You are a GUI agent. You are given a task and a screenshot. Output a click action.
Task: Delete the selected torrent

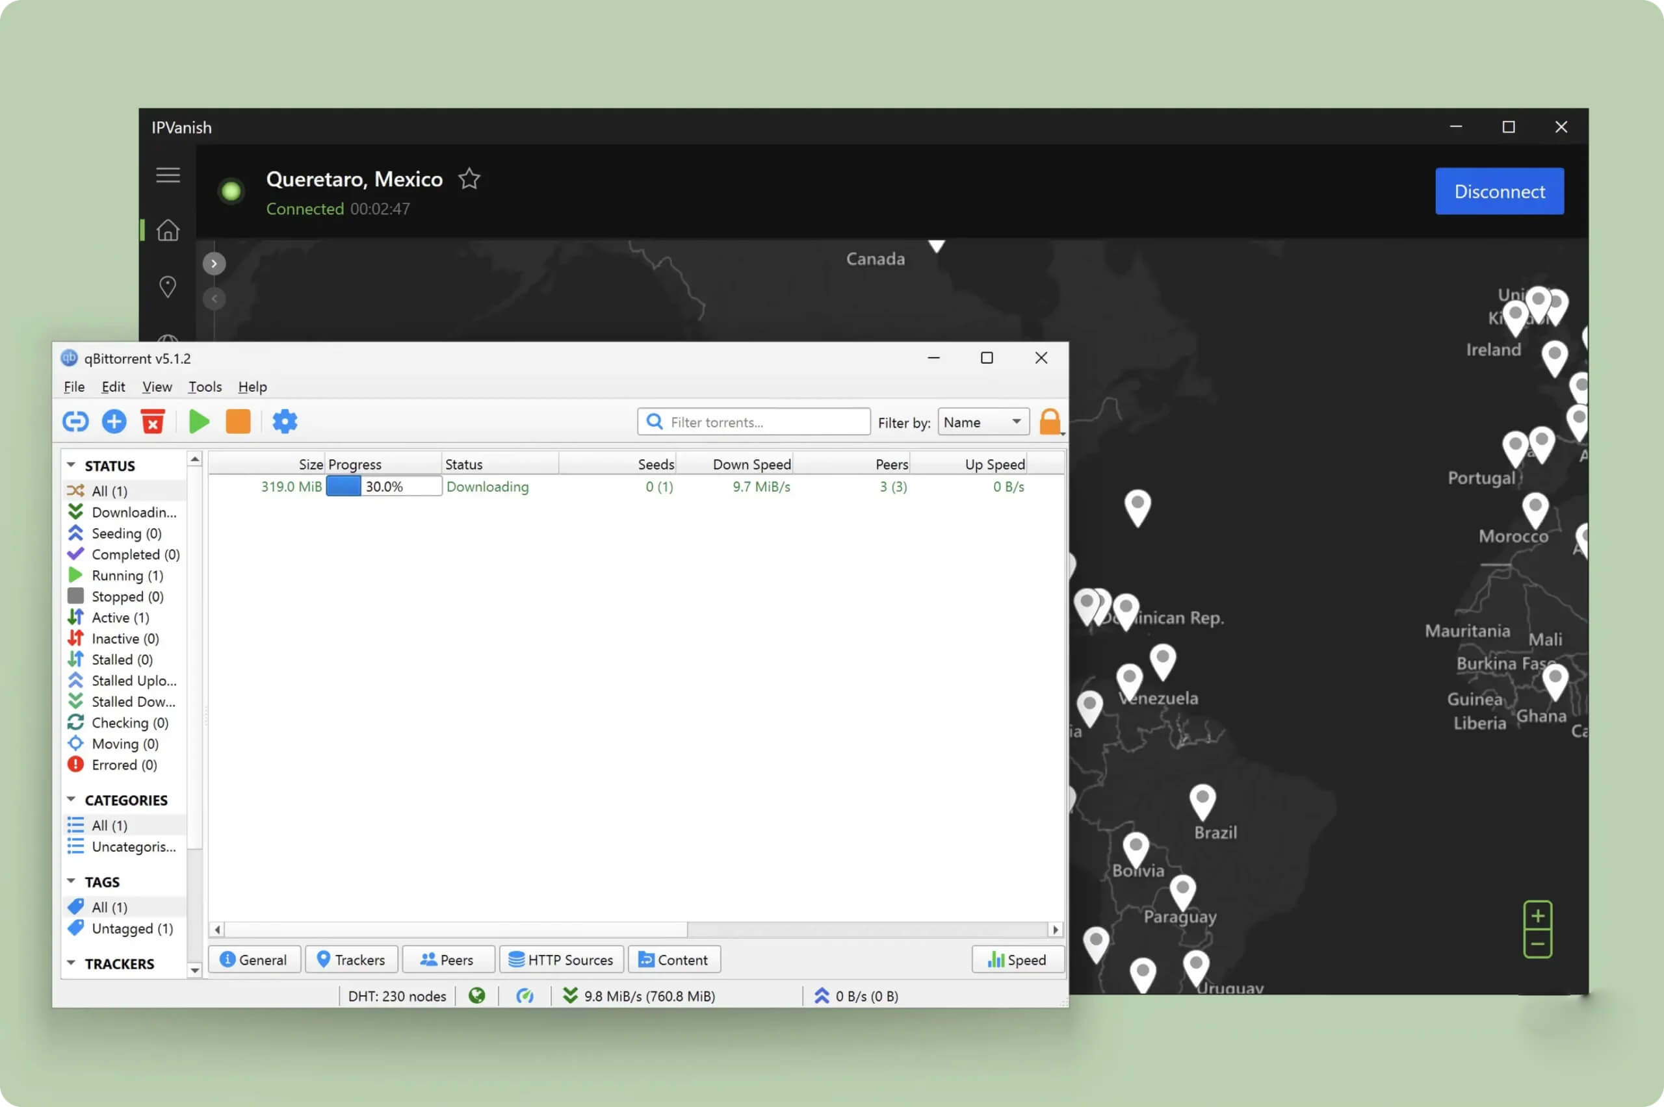(153, 421)
